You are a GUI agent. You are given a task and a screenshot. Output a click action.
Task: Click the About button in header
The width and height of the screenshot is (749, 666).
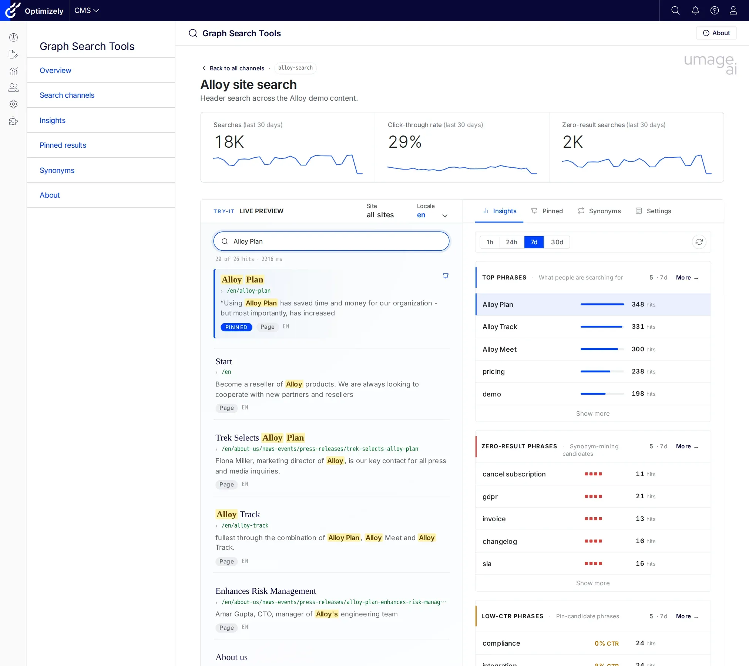(x=716, y=33)
